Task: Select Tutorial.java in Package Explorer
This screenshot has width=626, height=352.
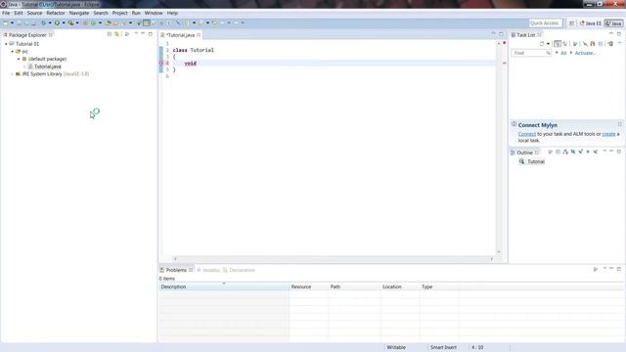Action: click(48, 66)
